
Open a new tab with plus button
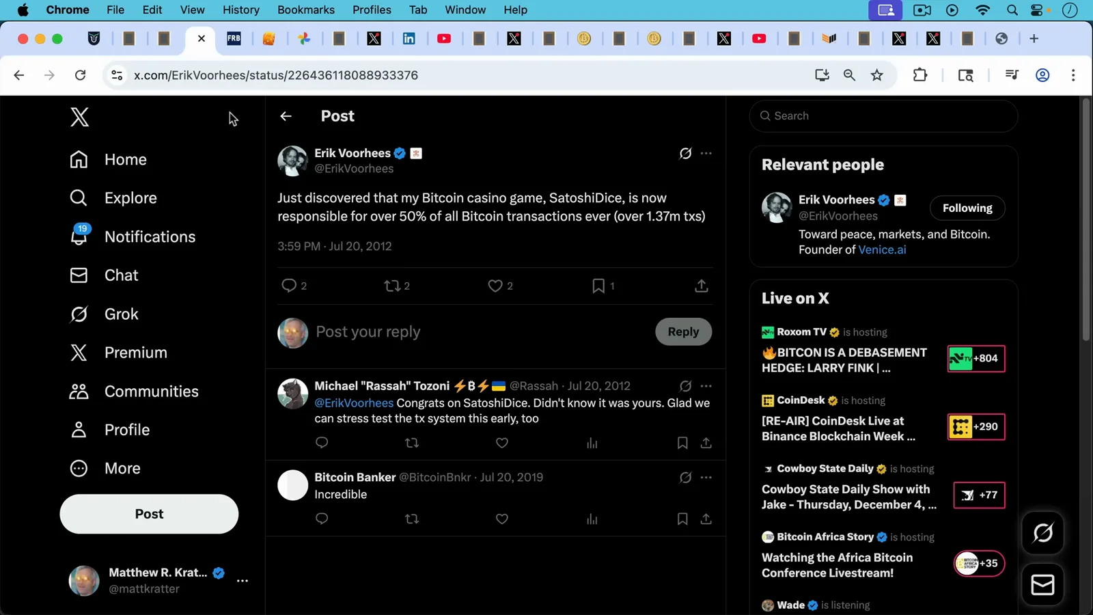(1034, 39)
